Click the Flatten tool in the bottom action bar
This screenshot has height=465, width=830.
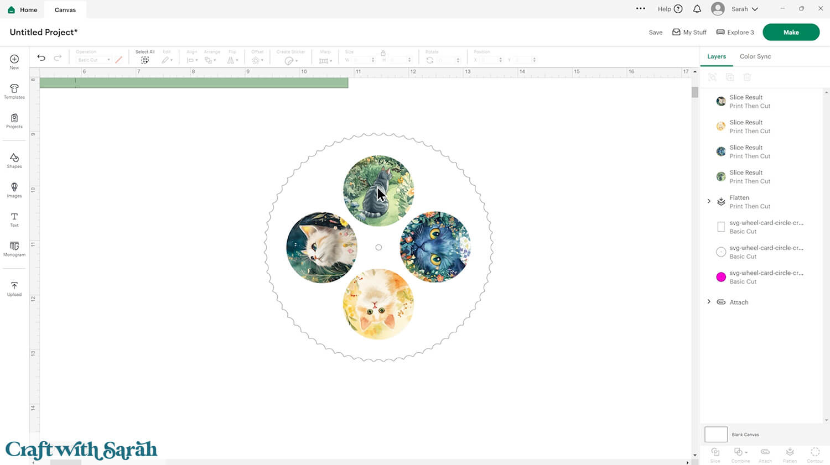(790, 454)
